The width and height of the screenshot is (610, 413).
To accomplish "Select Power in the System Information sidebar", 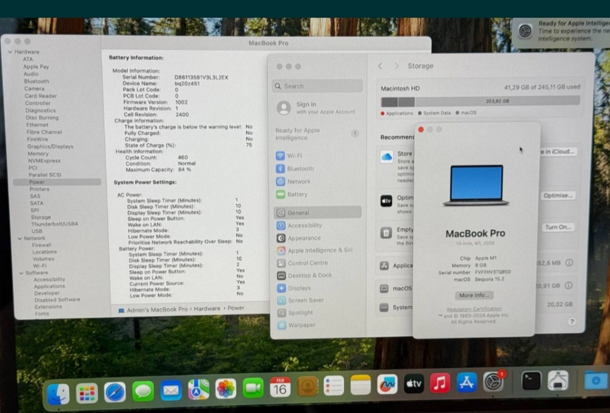I will 37,181.
